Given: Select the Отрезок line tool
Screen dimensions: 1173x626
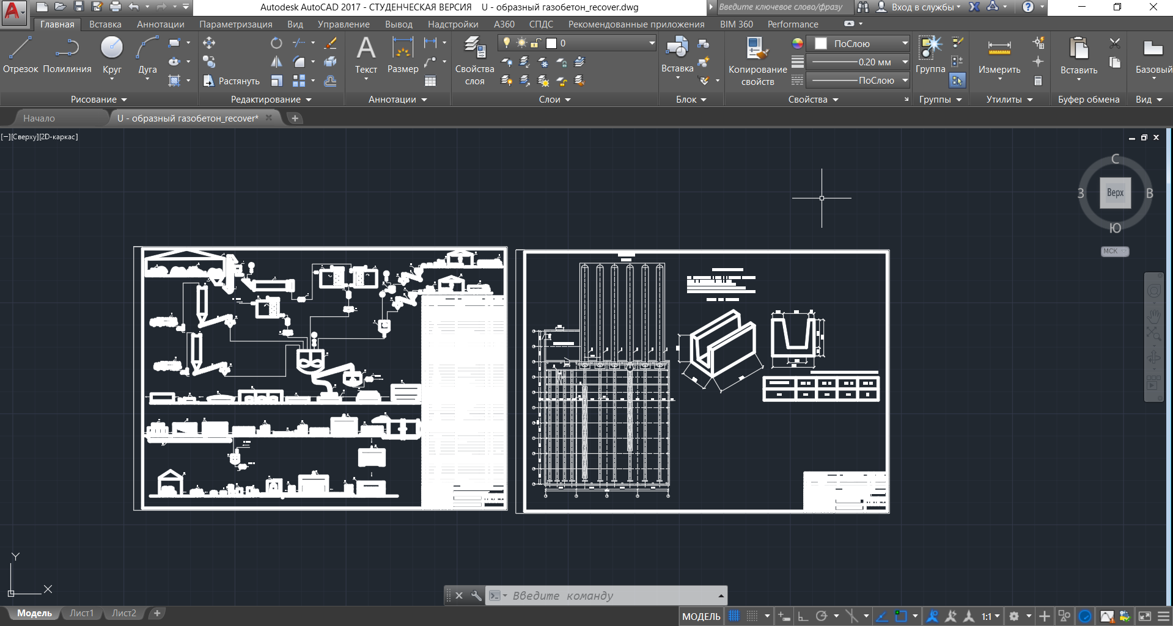Looking at the screenshot, I should pos(20,55).
